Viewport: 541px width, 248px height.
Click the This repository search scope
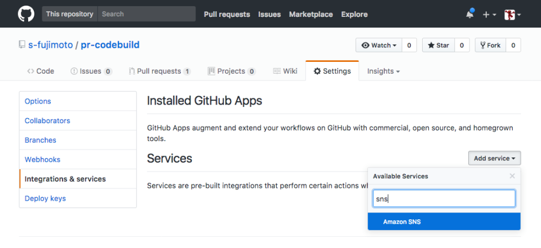coord(70,14)
